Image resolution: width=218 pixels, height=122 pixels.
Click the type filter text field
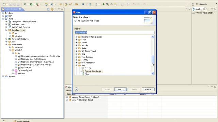point(114,33)
